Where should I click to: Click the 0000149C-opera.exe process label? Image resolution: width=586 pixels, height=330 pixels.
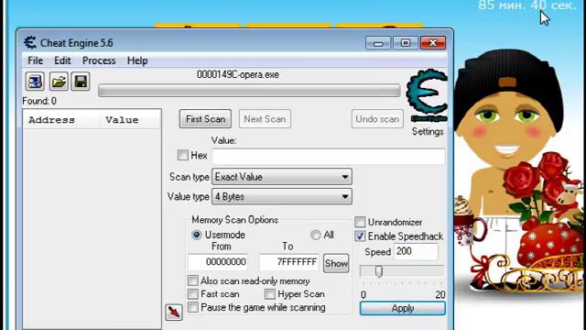(238, 74)
